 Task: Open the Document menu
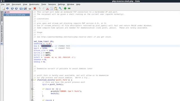click(x=16, y=4)
